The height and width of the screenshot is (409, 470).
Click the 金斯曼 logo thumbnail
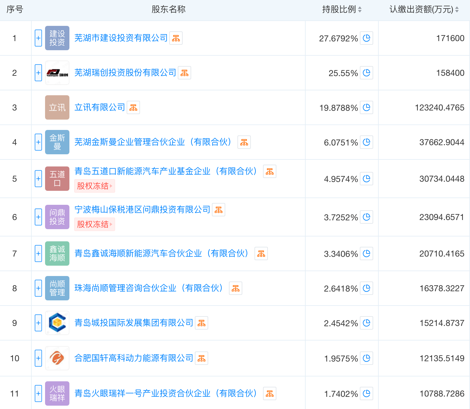click(57, 142)
